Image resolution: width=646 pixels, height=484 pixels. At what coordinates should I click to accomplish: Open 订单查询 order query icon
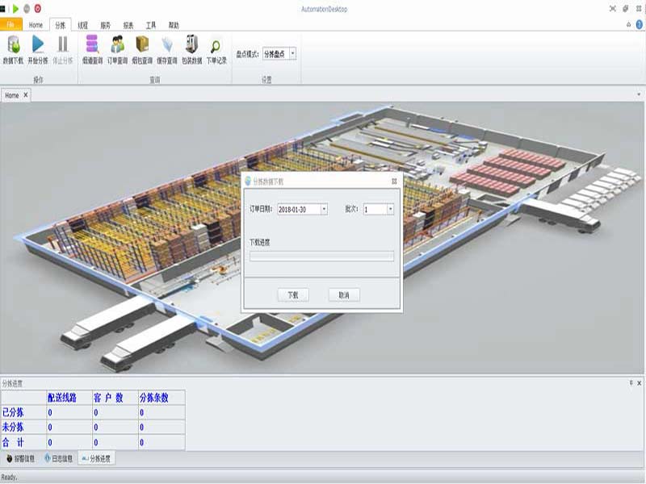(x=117, y=48)
